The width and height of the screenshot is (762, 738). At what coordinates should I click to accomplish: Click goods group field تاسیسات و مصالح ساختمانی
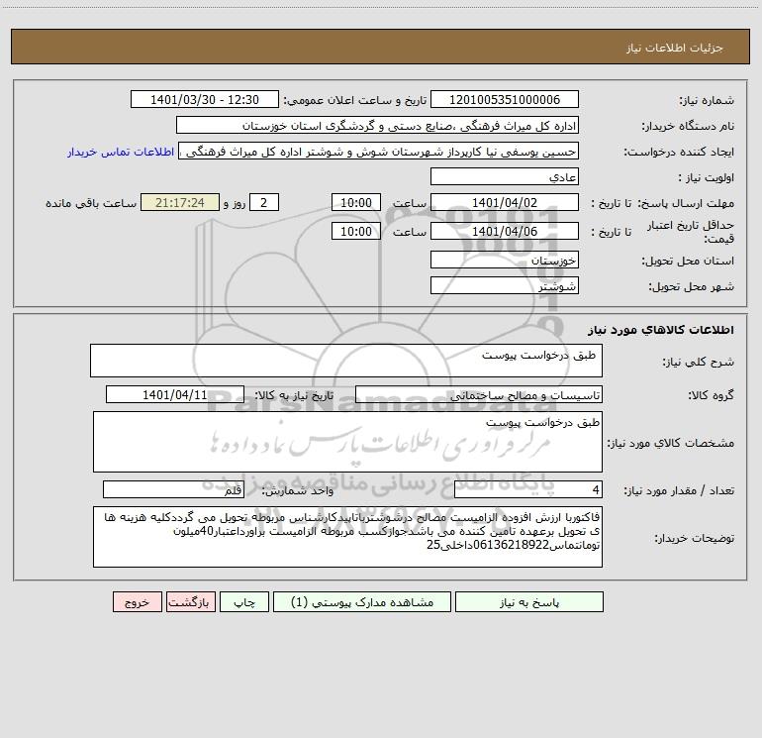(x=479, y=395)
